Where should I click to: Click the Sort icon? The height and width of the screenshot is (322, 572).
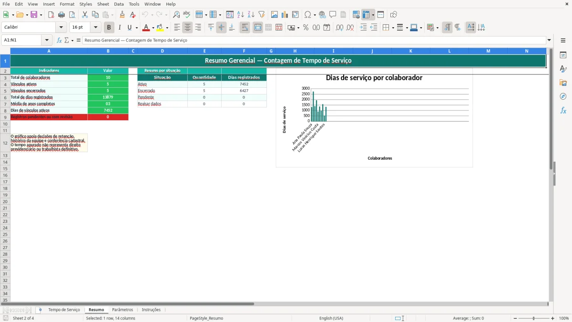click(x=230, y=15)
